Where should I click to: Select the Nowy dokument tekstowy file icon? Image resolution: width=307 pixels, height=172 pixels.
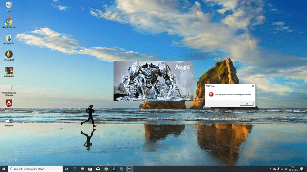pos(9,87)
